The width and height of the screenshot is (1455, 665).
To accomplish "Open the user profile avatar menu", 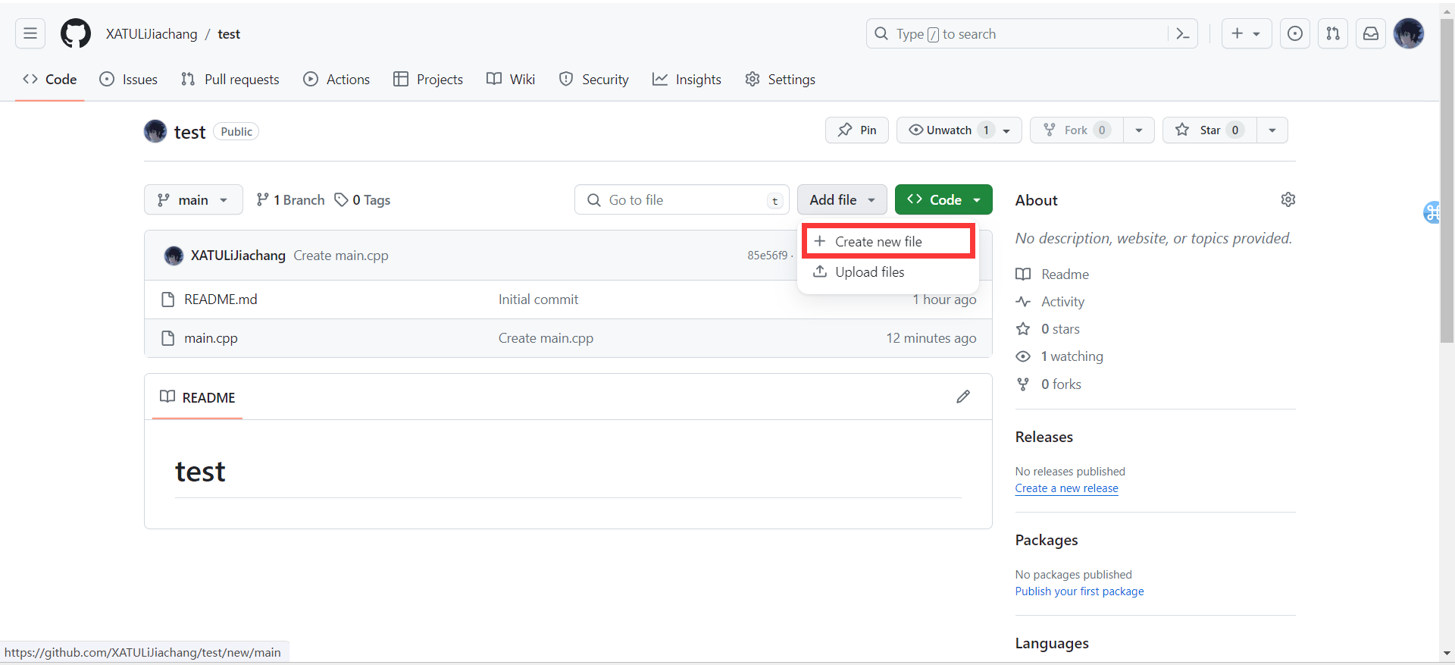I will (1409, 33).
